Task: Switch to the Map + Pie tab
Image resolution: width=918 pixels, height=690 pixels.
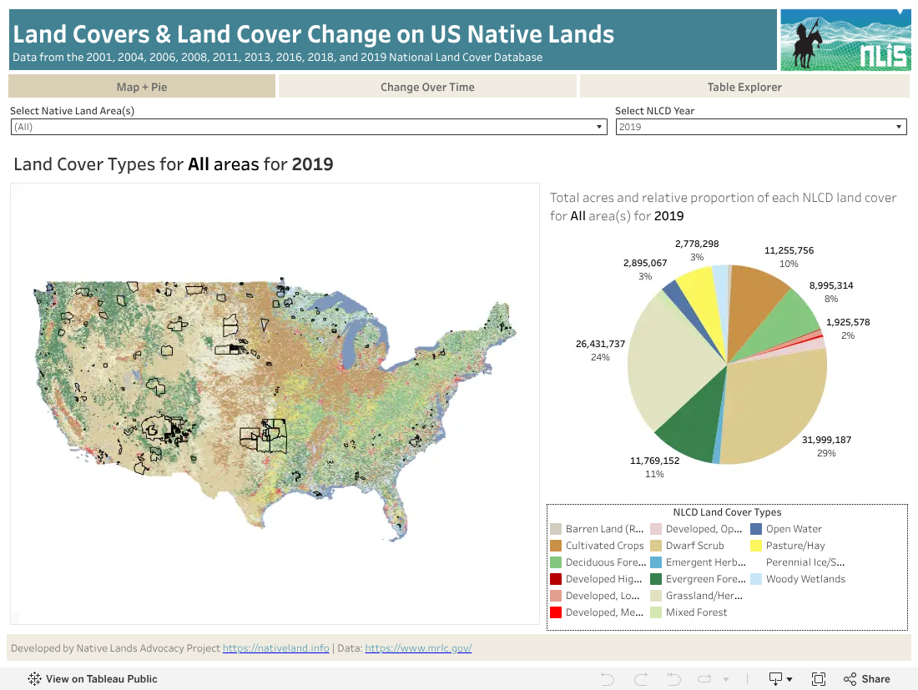Action: tap(142, 87)
